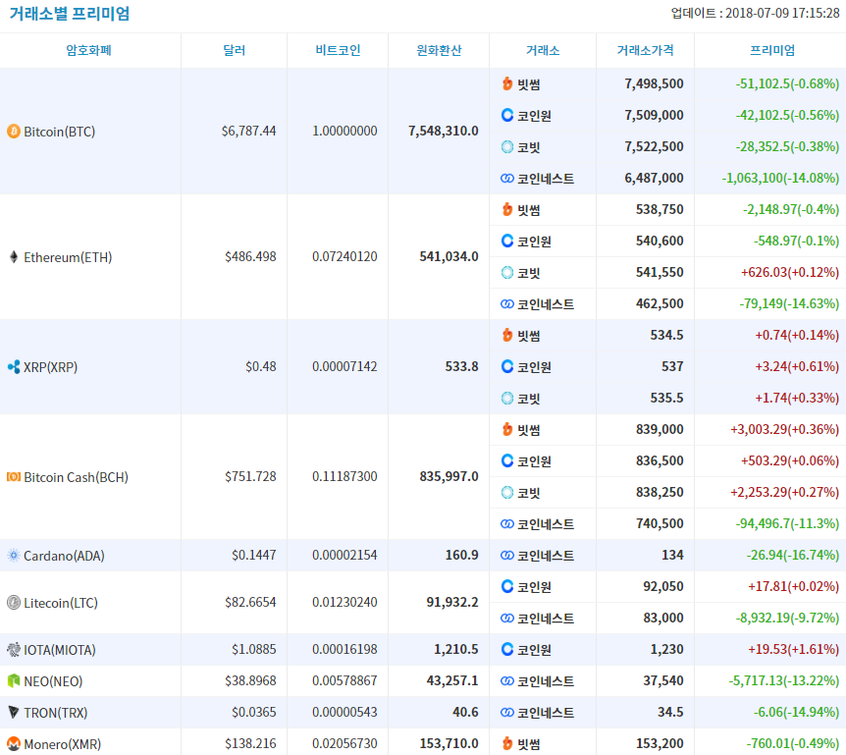Click the Litecoin (LTC) icon
This screenshot has height=755, width=846.
[14, 602]
